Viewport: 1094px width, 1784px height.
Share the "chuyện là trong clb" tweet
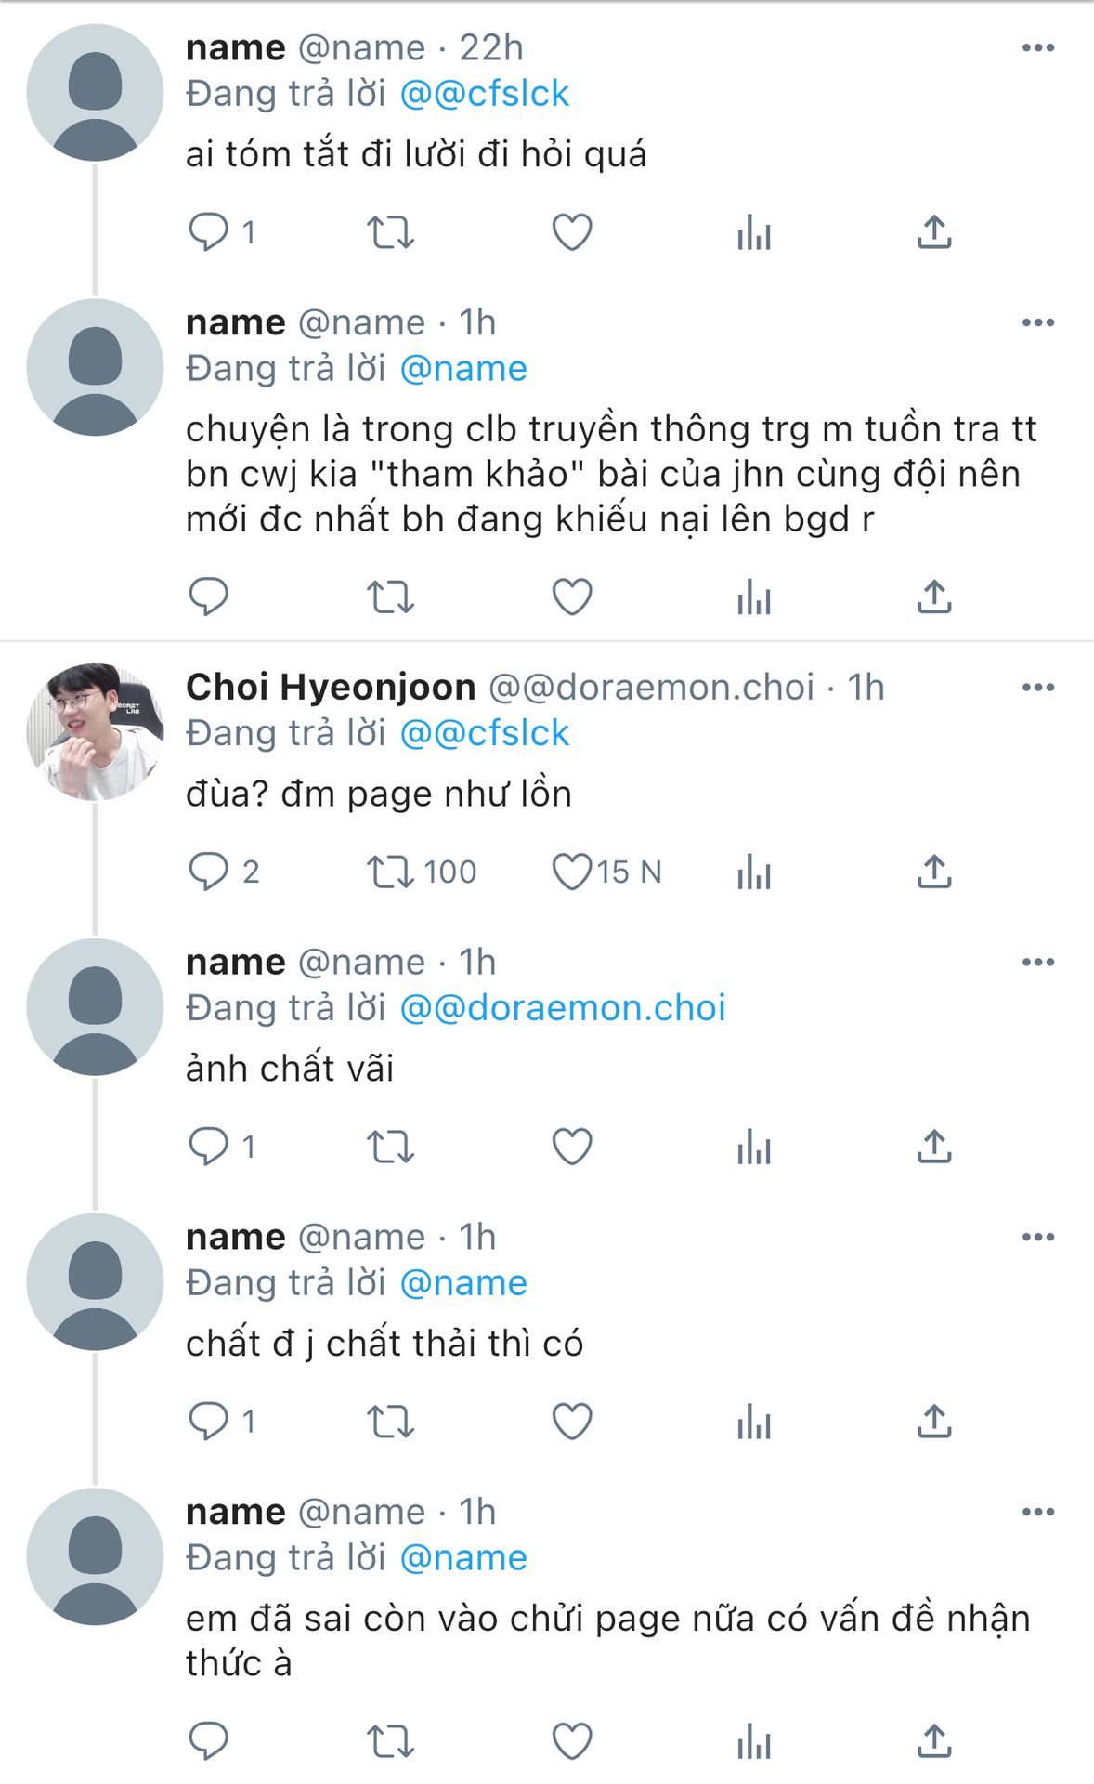(934, 597)
